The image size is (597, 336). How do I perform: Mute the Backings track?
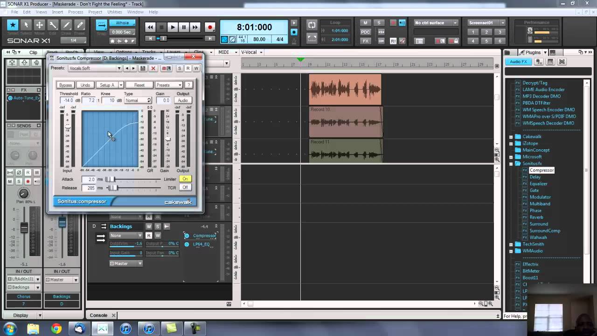point(149,226)
